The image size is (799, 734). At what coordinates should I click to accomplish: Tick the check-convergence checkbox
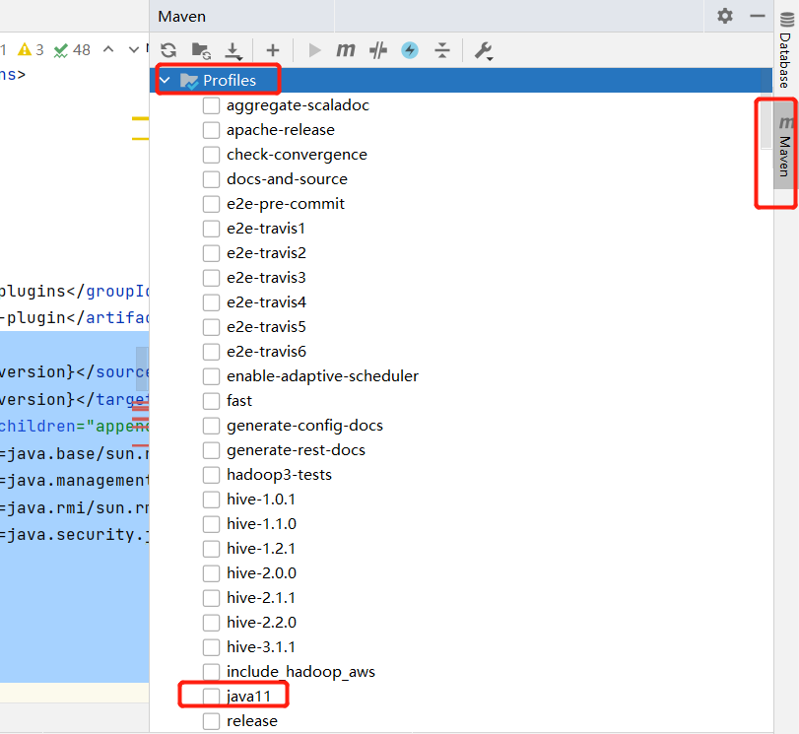tap(211, 155)
